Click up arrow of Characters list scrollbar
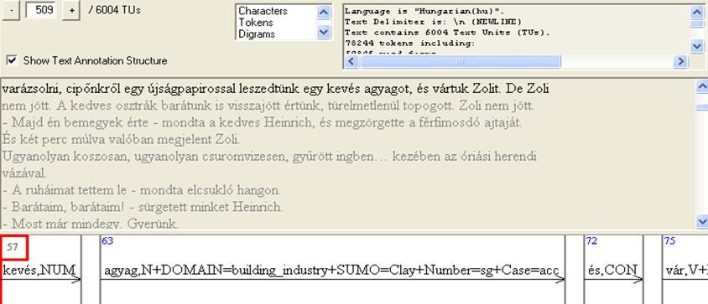This screenshot has width=708, height=304. point(323,13)
